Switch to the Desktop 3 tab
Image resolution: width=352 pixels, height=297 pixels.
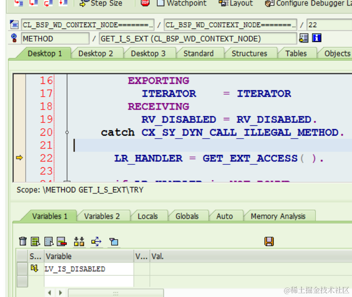tap(148, 54)
